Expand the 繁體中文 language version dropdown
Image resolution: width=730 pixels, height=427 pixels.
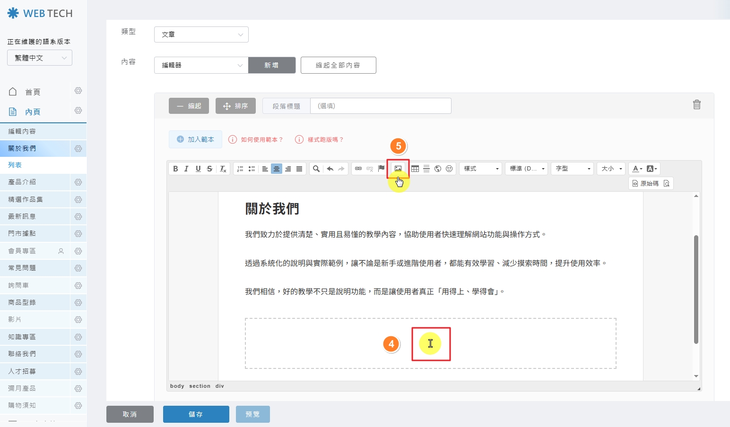[x=40, y=58]
